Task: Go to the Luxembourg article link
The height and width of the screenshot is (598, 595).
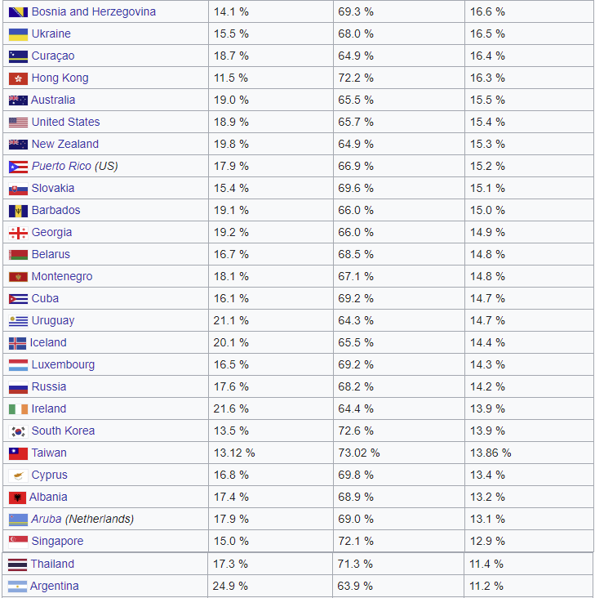Action: coord(63,365)
